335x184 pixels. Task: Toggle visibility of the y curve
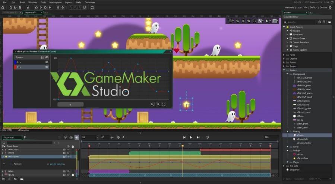pos(47,67)
